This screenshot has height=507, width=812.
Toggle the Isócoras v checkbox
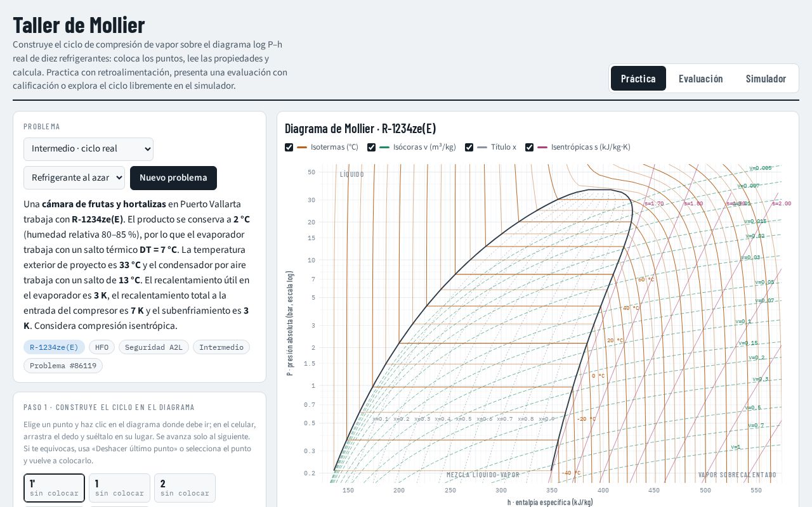(x=372, y=147)
